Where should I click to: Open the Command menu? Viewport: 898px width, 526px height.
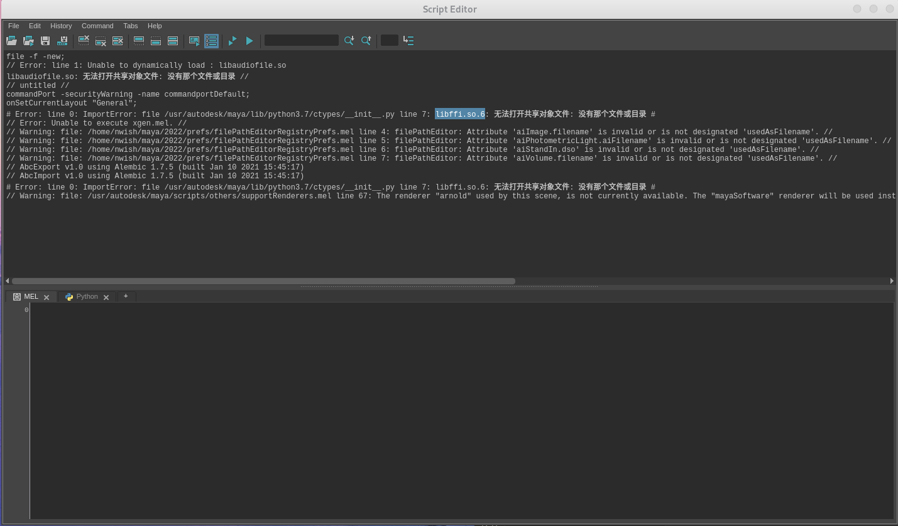[97, 26]
